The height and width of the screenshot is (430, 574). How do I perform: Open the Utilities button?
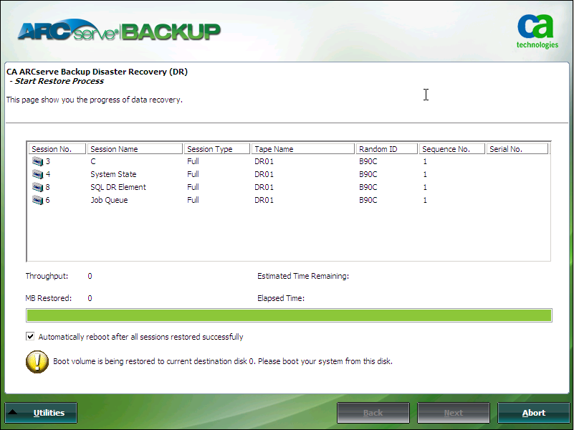[41, 413]
